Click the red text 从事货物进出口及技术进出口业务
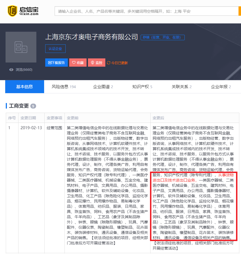Screen dimensions: 241x254 [x=193, y=177]
